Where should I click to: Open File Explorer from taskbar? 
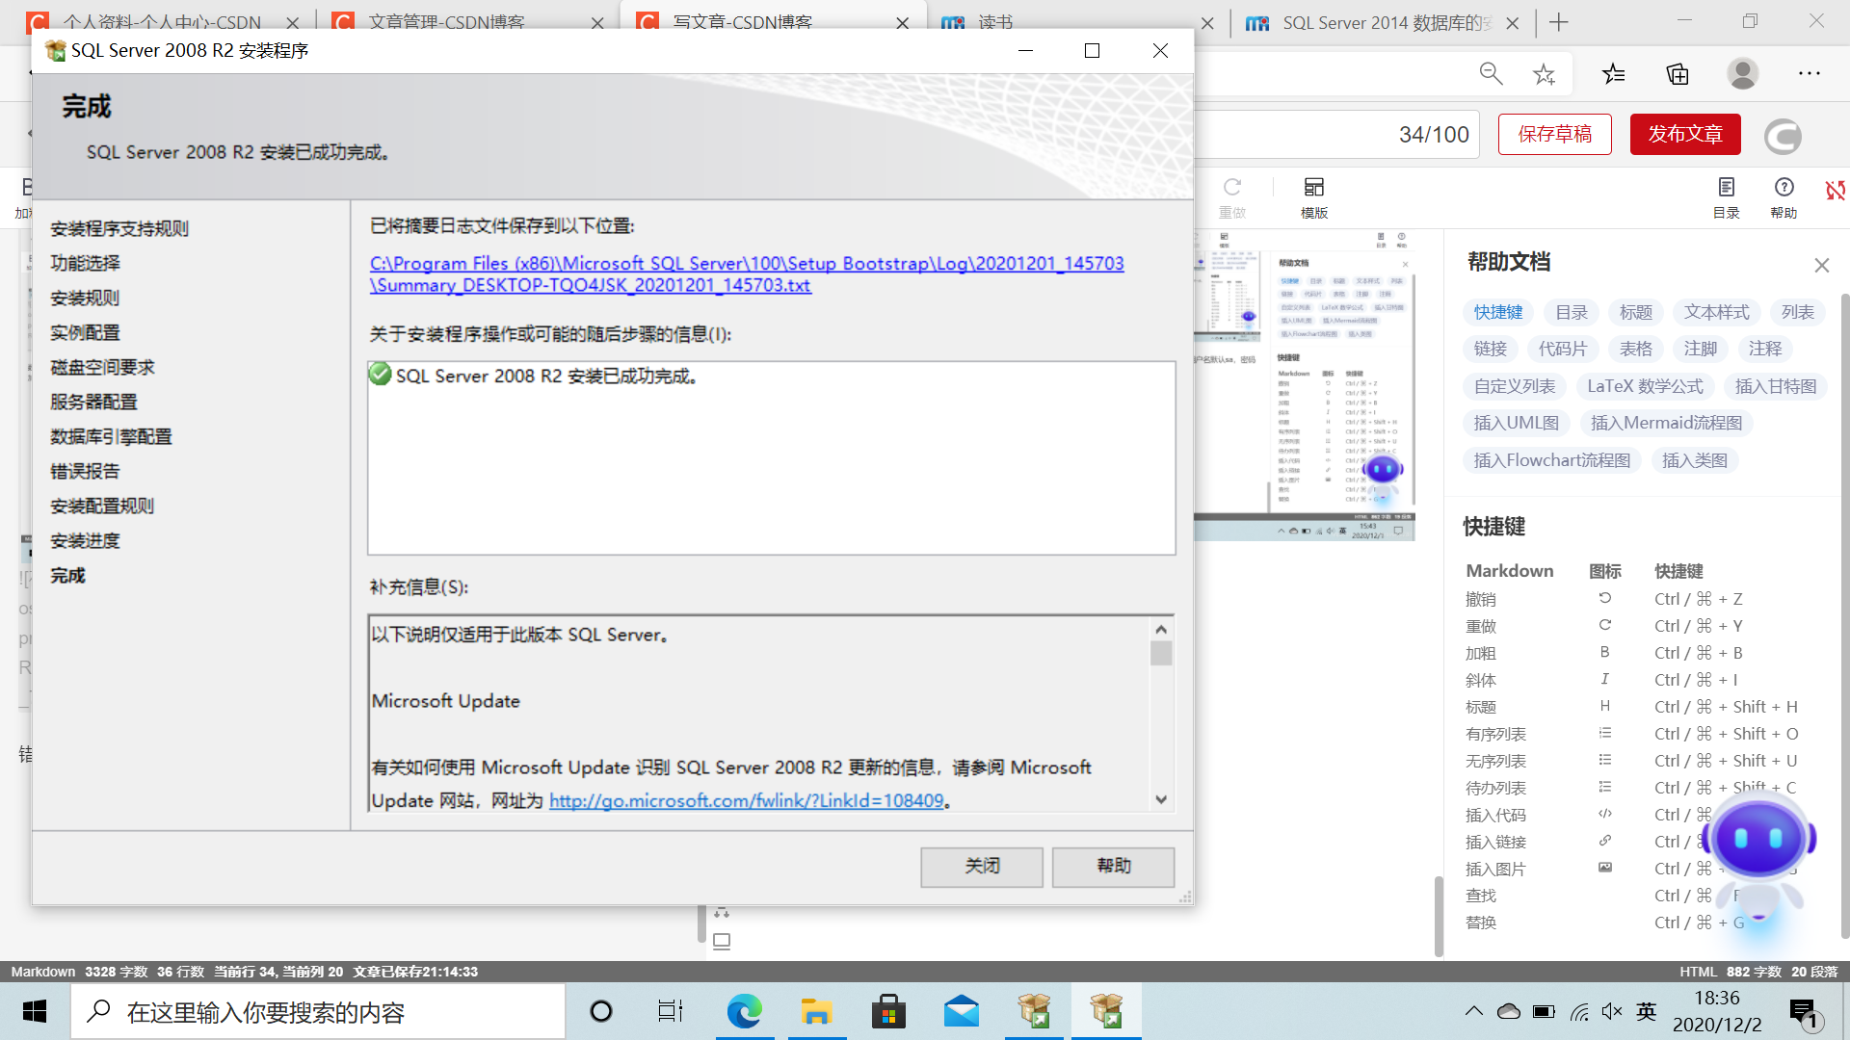(x=816, y=1011)
